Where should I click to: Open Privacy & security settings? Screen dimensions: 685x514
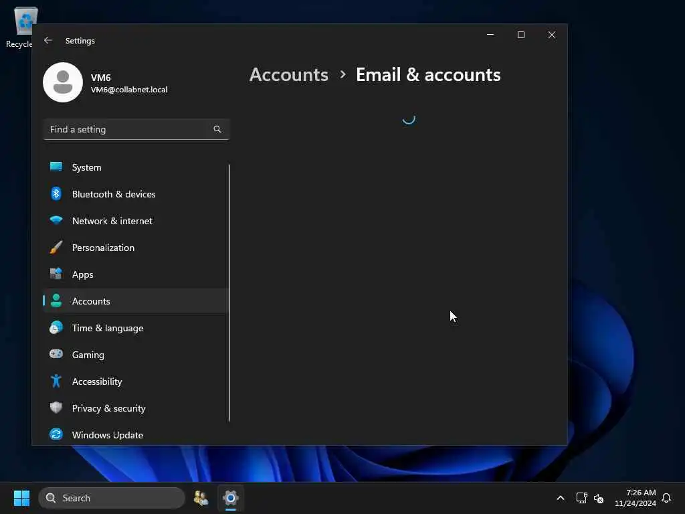pyautogui.click(x=136, y=408)
